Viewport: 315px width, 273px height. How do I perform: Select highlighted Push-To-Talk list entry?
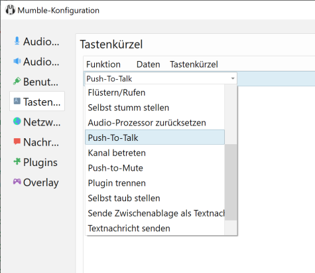coord(155,137)
